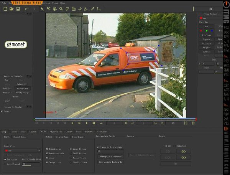Screen dimensions: 230x175
Task: Click the Delete All keyframes button
Action: 22,84
